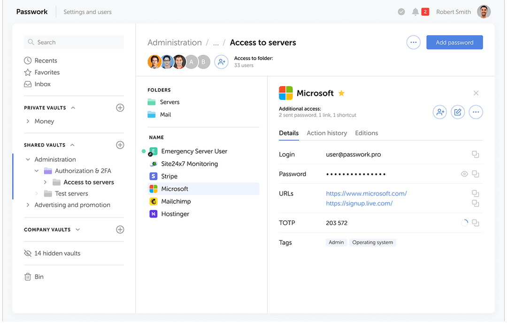Expand the Money vault
This screenshot has width=507, height=323.
click(x=28, y=121)
